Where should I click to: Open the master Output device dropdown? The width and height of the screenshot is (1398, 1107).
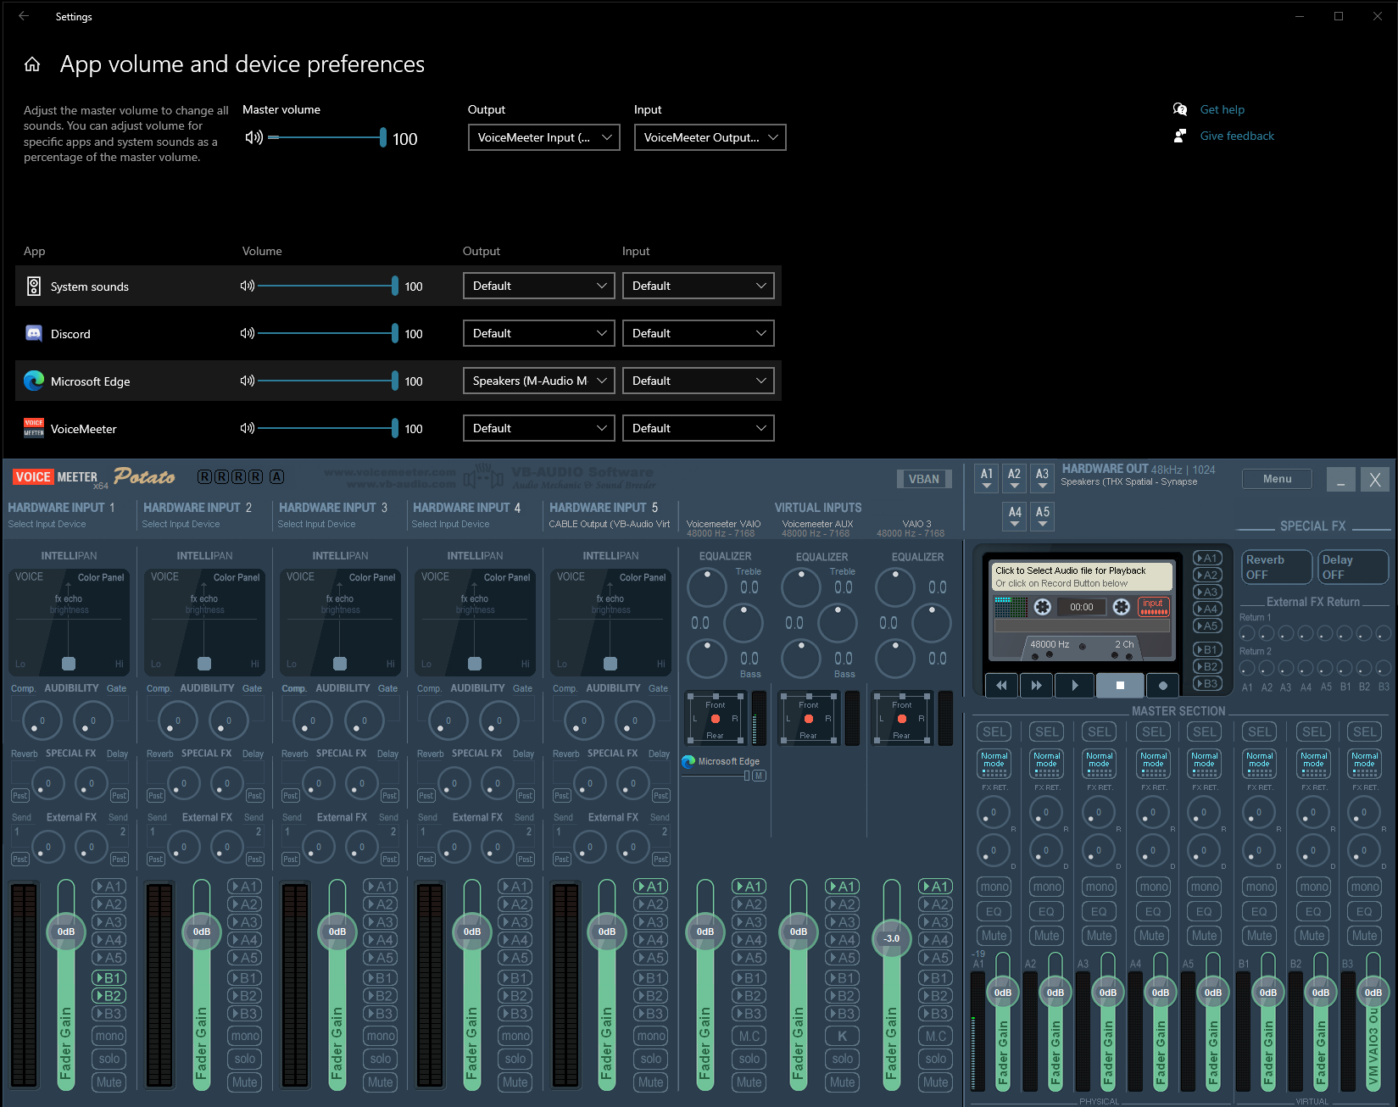tap(543, 137)
